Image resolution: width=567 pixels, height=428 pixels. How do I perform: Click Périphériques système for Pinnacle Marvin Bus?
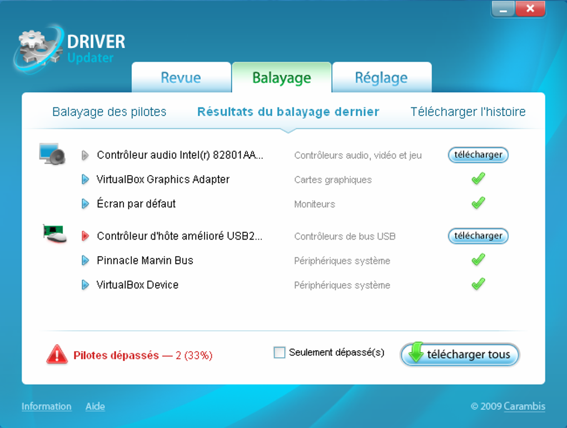coord(342,261)
